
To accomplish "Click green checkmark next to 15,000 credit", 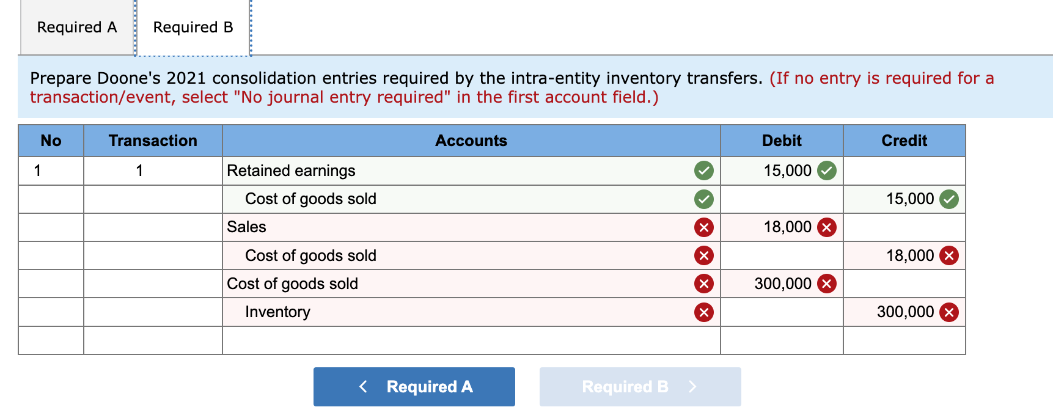I will (948, 199).
